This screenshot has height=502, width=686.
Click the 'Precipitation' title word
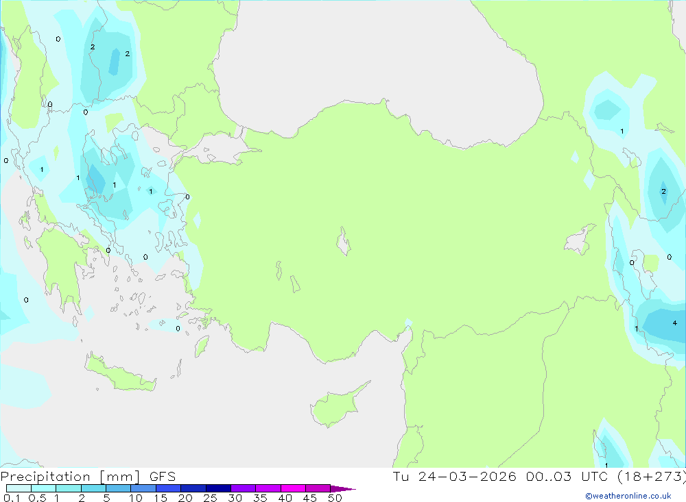(45, 477)
